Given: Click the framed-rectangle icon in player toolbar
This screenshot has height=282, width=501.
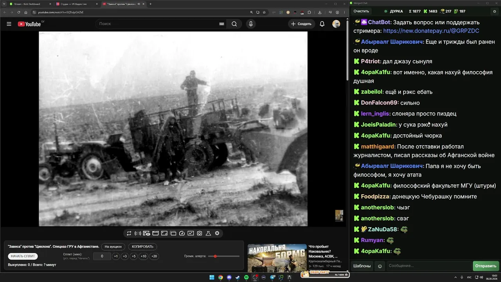Looking at the screenshot, I should pyautogui.click(x=164, y=233).
